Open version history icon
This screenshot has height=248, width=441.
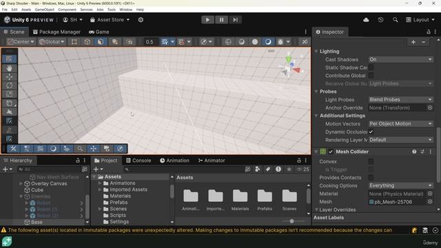380,20
